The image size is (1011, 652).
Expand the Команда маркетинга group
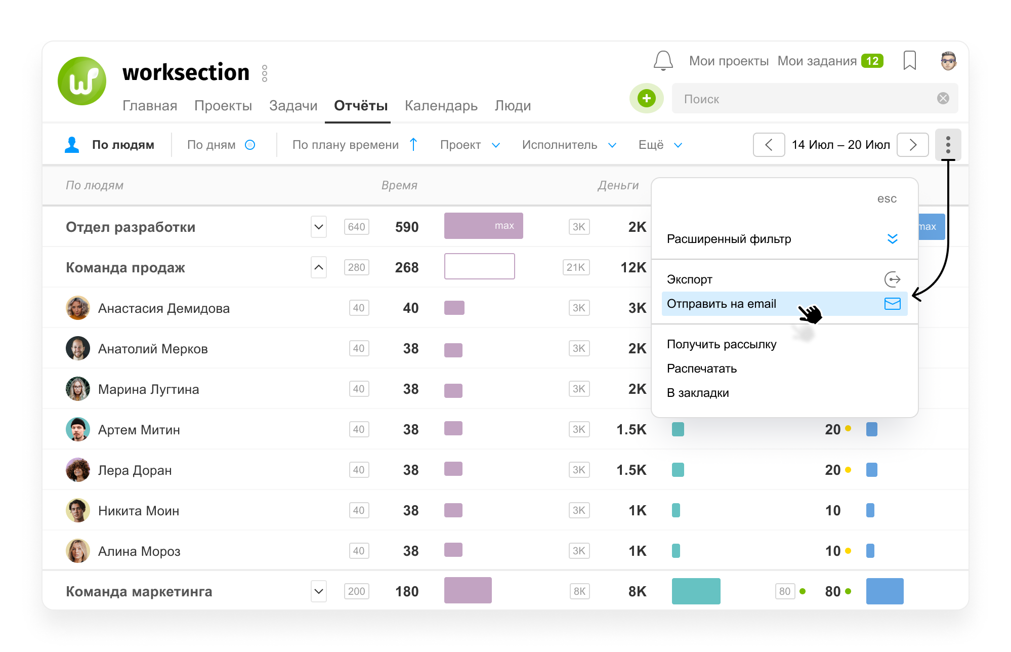pos(319,591)
